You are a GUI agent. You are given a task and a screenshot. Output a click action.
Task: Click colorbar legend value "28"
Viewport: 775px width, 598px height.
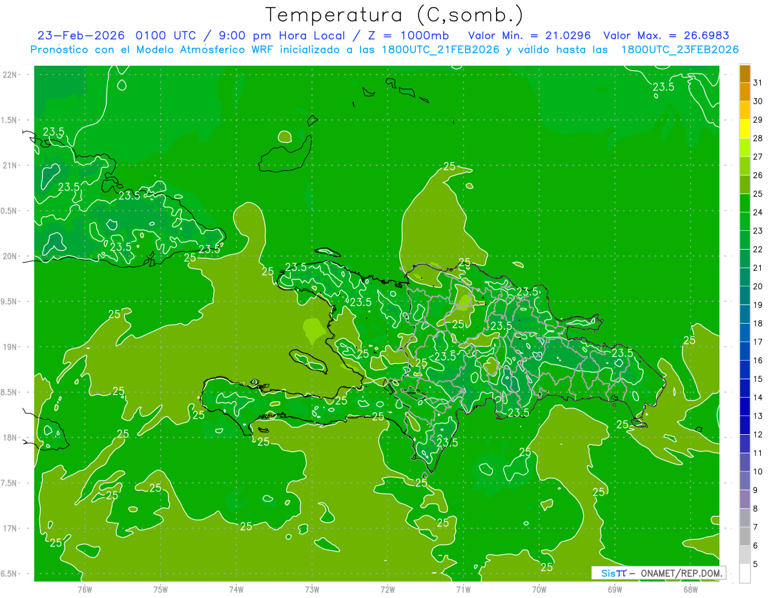point(758,138)
